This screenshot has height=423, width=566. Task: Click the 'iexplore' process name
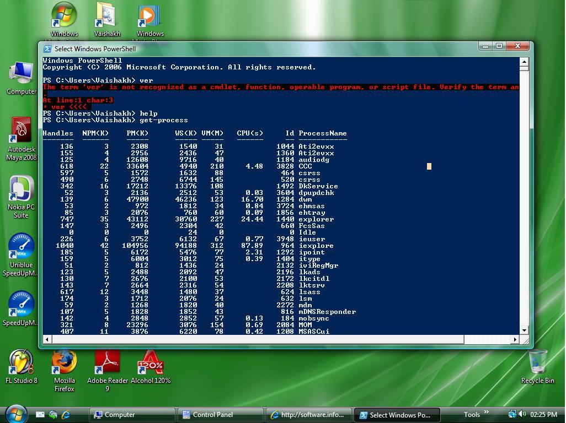[x=316, y=245]
